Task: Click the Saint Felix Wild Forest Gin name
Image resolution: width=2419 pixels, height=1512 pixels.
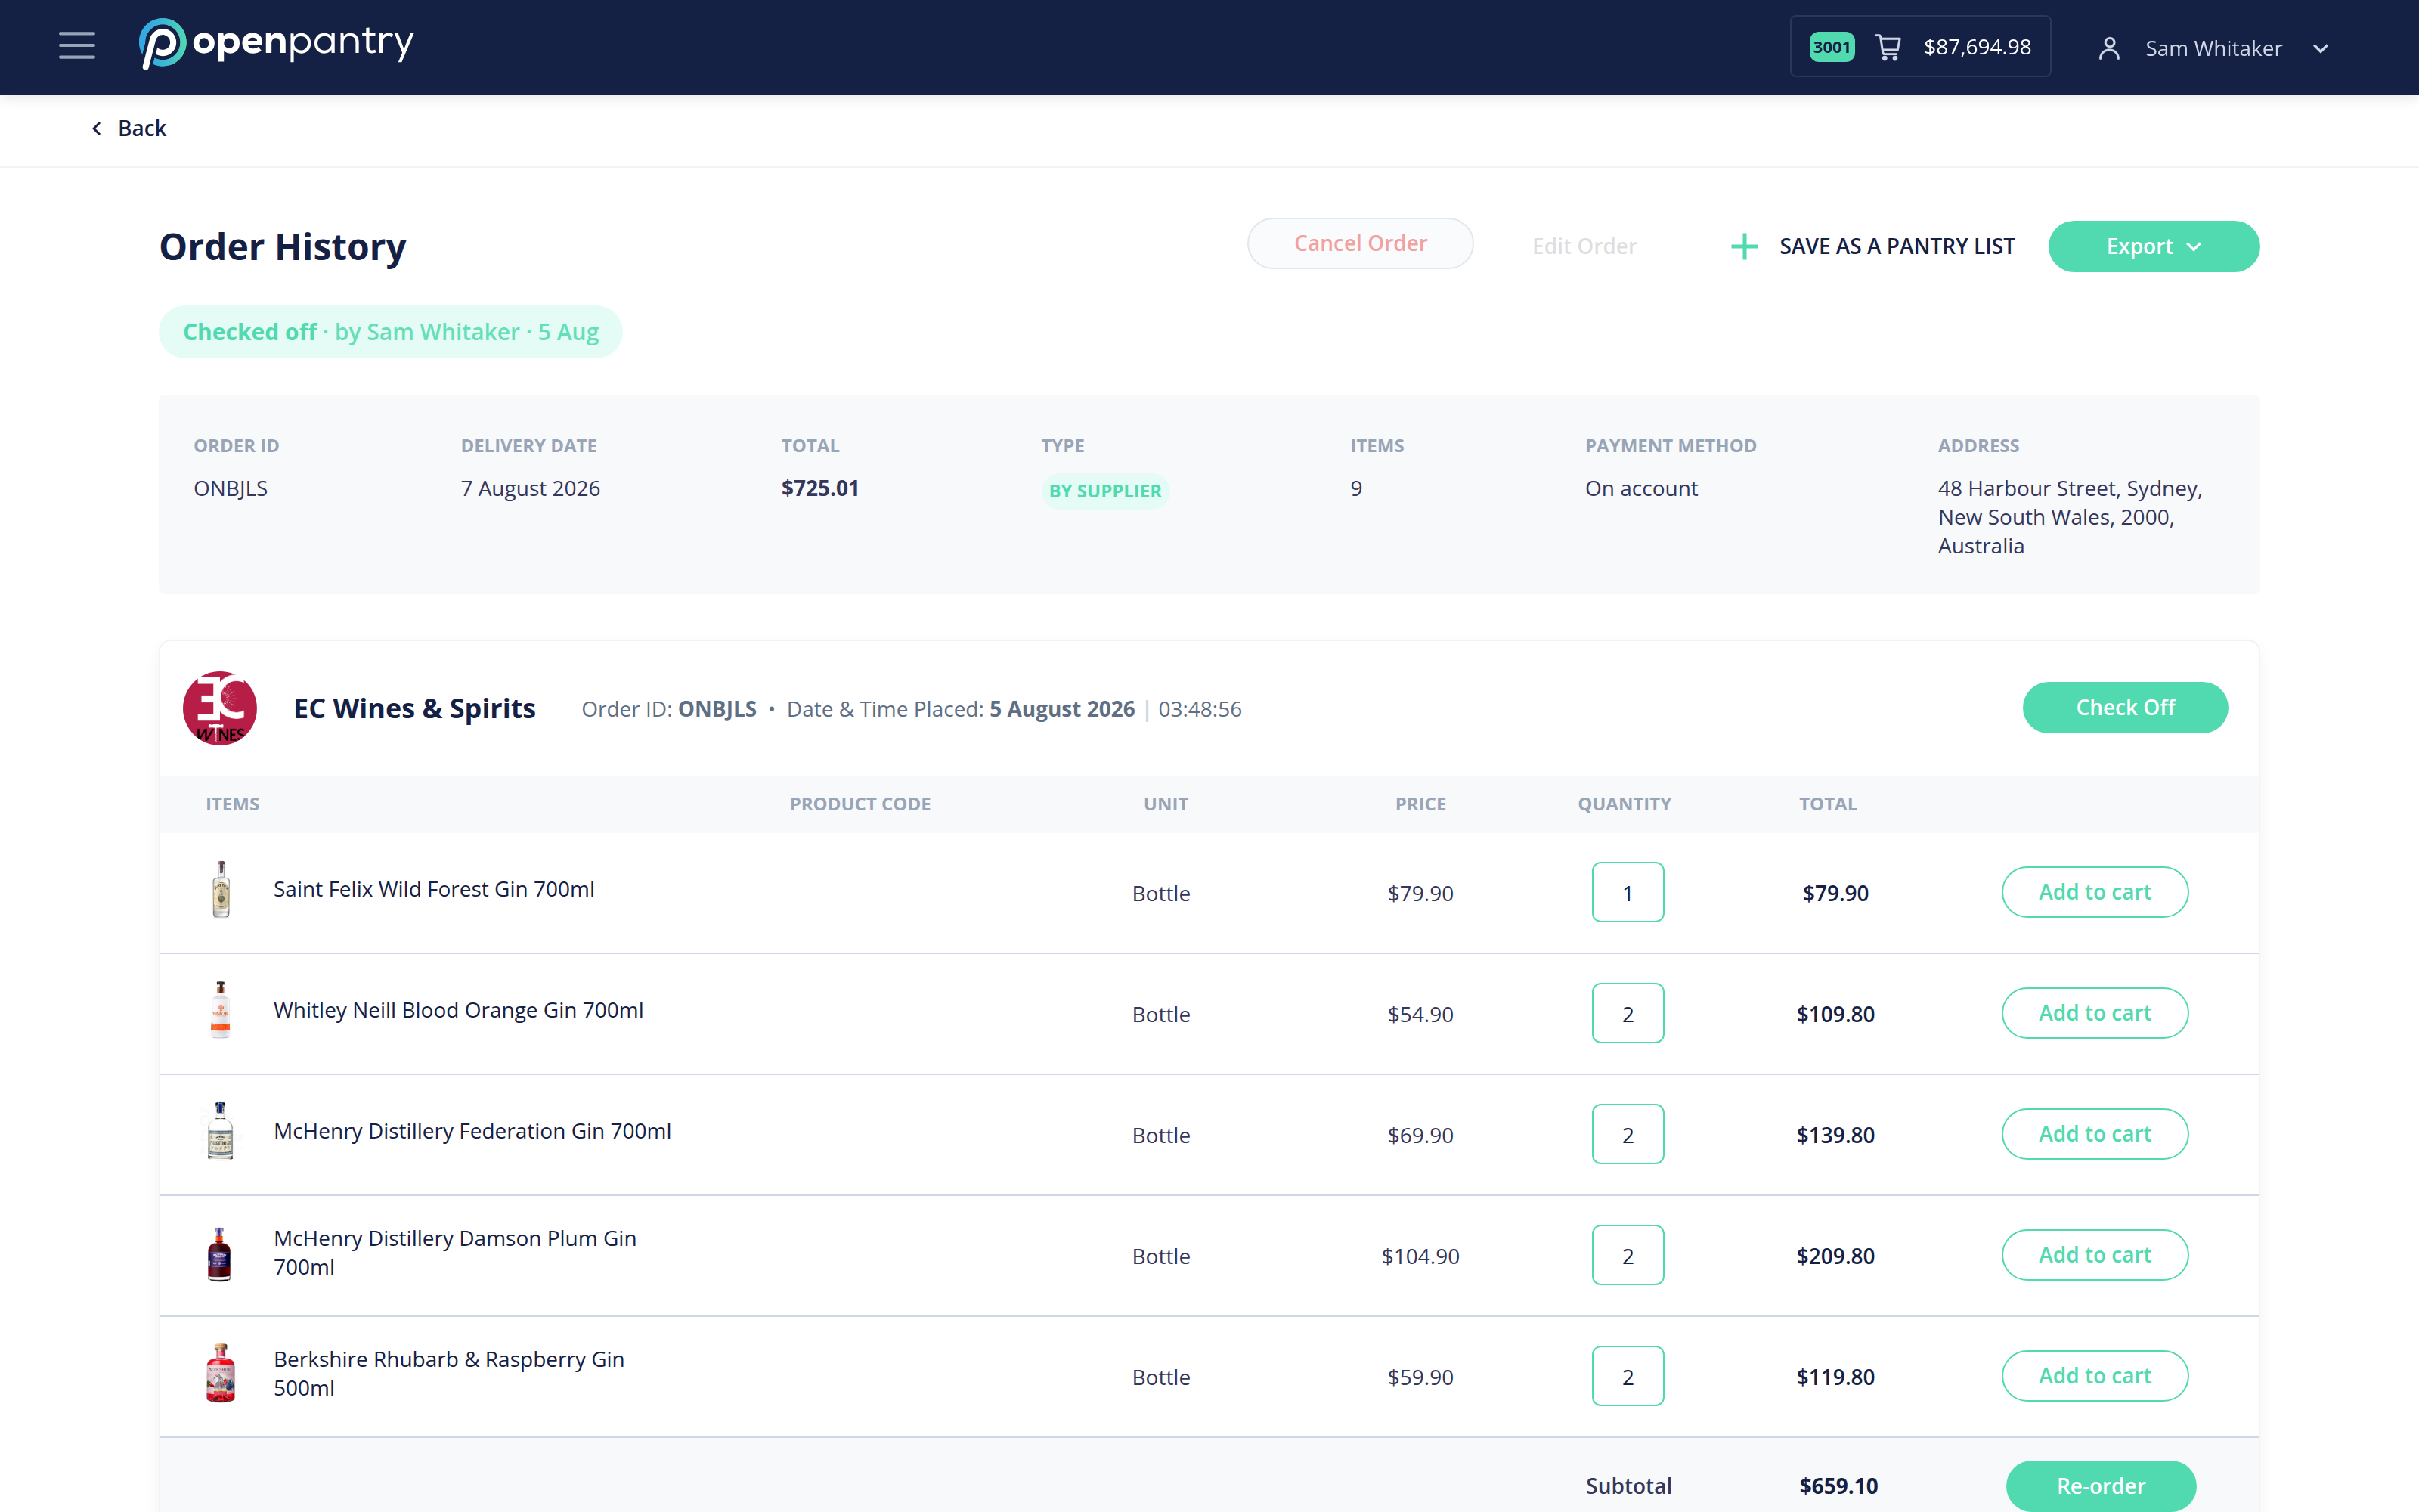Action: click(x=434, y=889)
